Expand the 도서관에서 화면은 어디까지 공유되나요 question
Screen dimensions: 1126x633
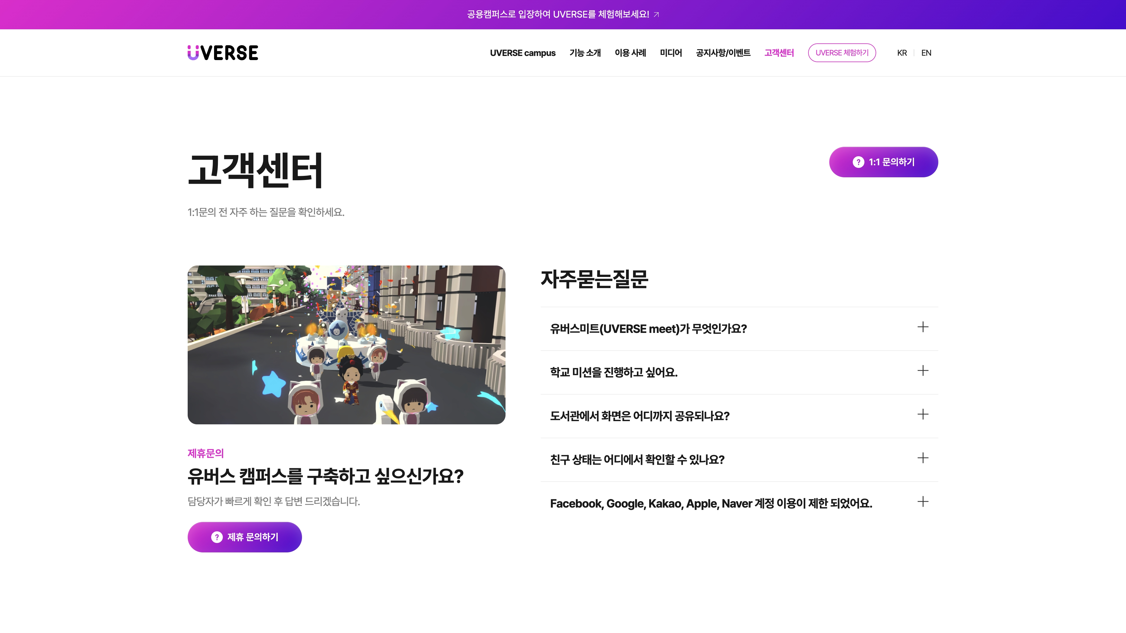(x=739, y=416)
